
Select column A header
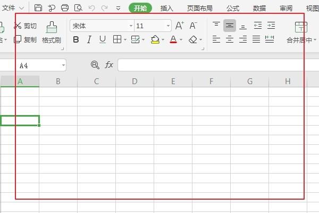pos(20,81)
